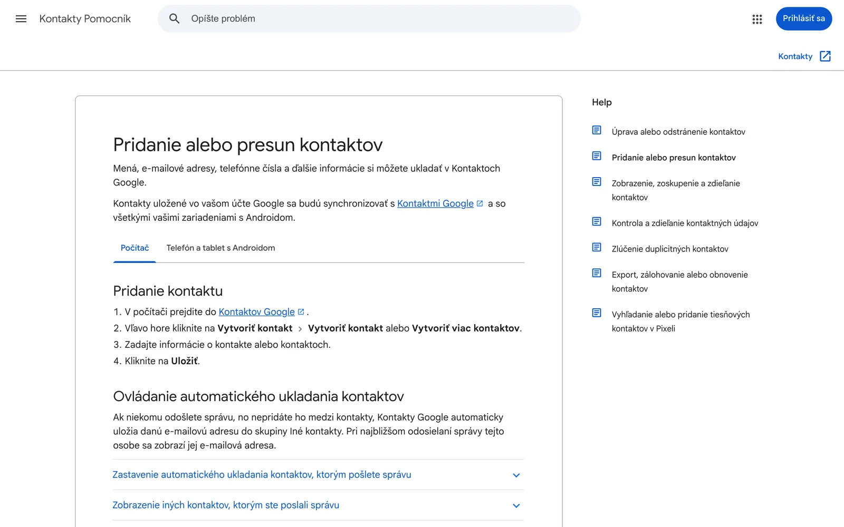Open Úprava alebo odstránenie kontaktov article

(x=678, y=132)
